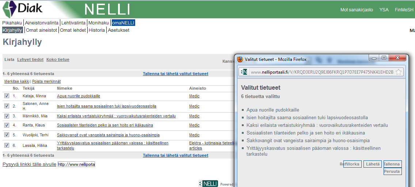Open title Kaksi erilaista vertaistukiryhmää
This screenshot has width=415, height=187.
(116, 116)
